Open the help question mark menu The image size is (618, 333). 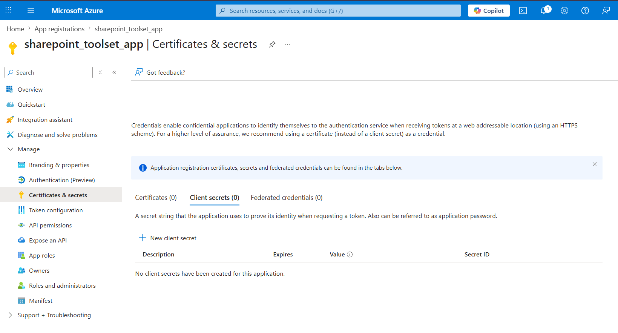point(585,11)
